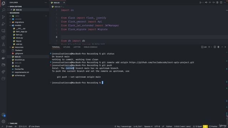Click the 'from db import db' line
Image resolution: width=228 pixels, height=128 pixels.
click(73, 41)
